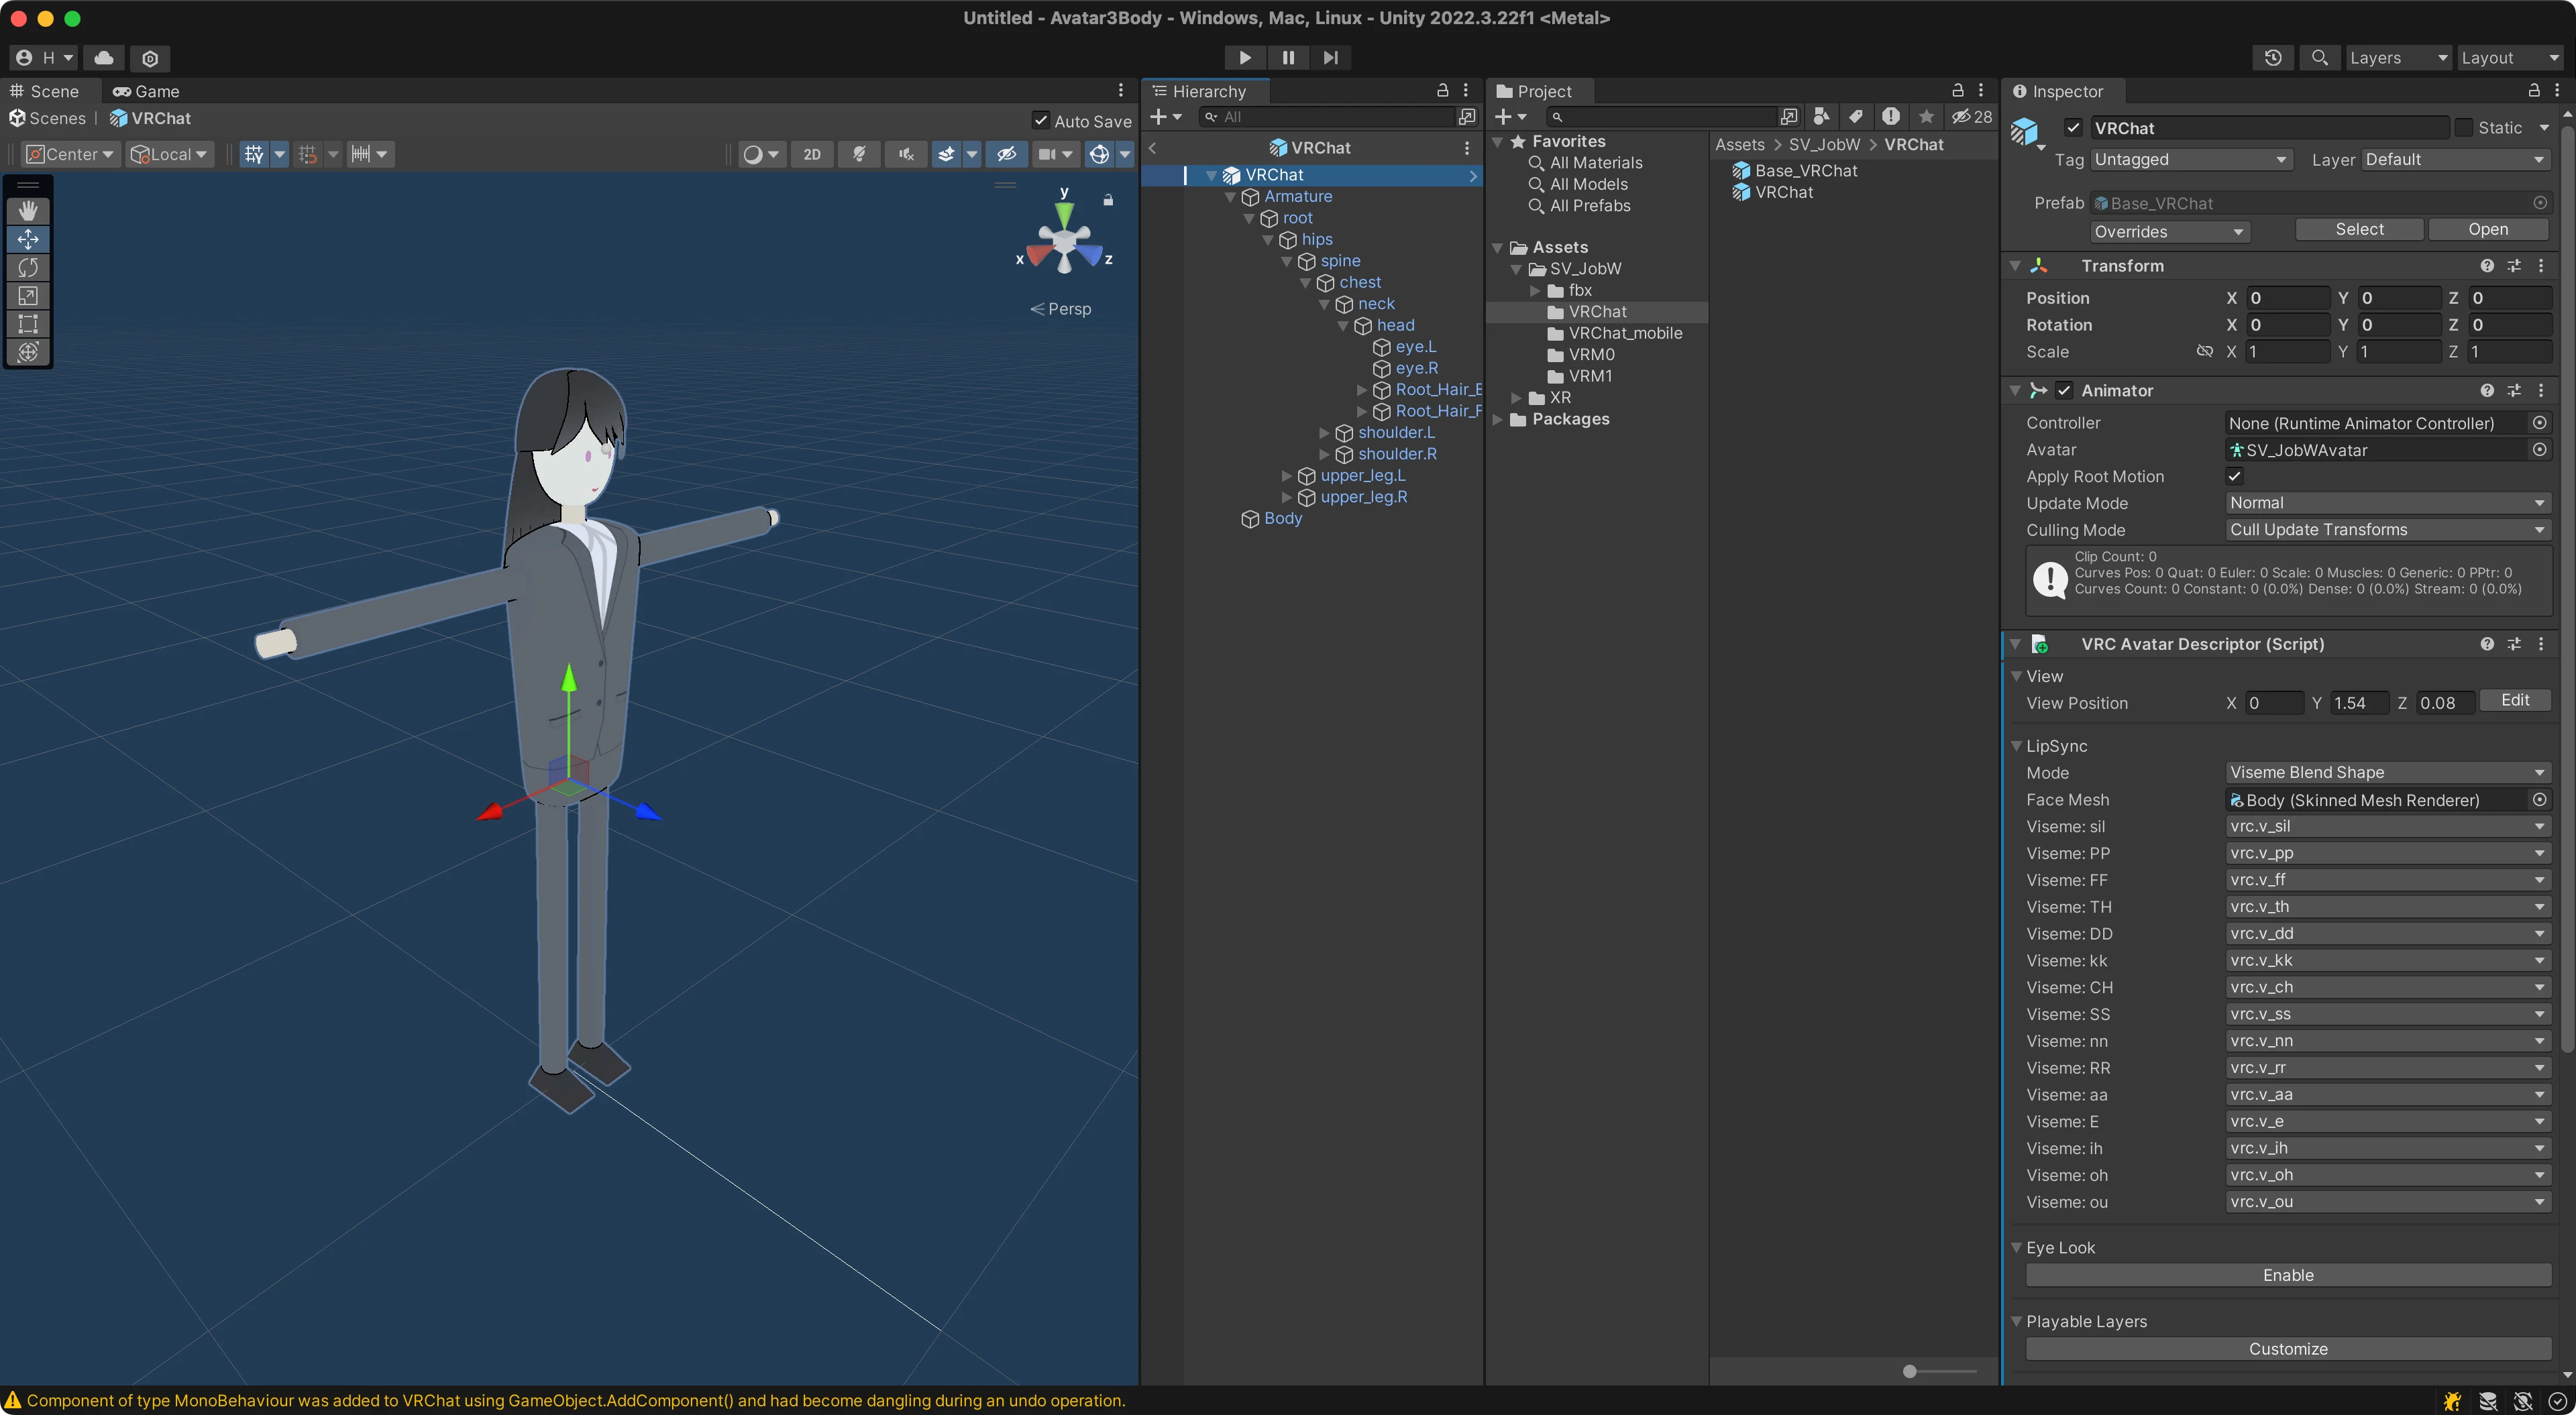Click the Inspector panel lock icon
The image size is (2576, 1415).
pyautogui.click(x=2534, y=91)
